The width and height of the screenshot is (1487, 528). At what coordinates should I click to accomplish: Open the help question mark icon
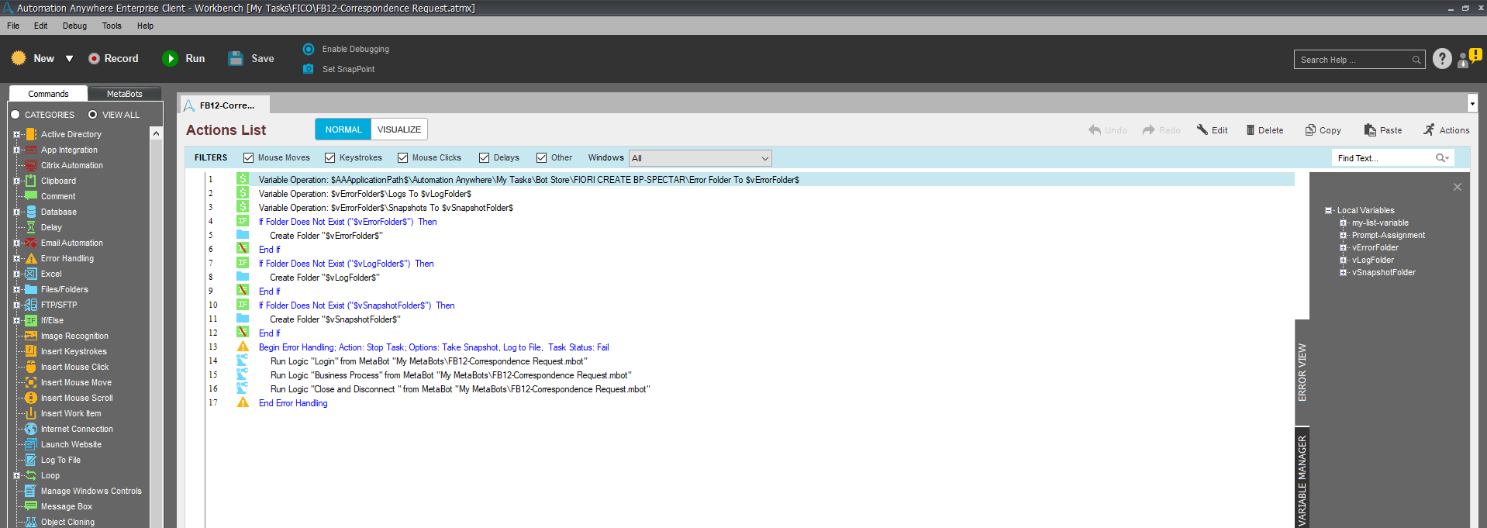[x=1442, y=59]
